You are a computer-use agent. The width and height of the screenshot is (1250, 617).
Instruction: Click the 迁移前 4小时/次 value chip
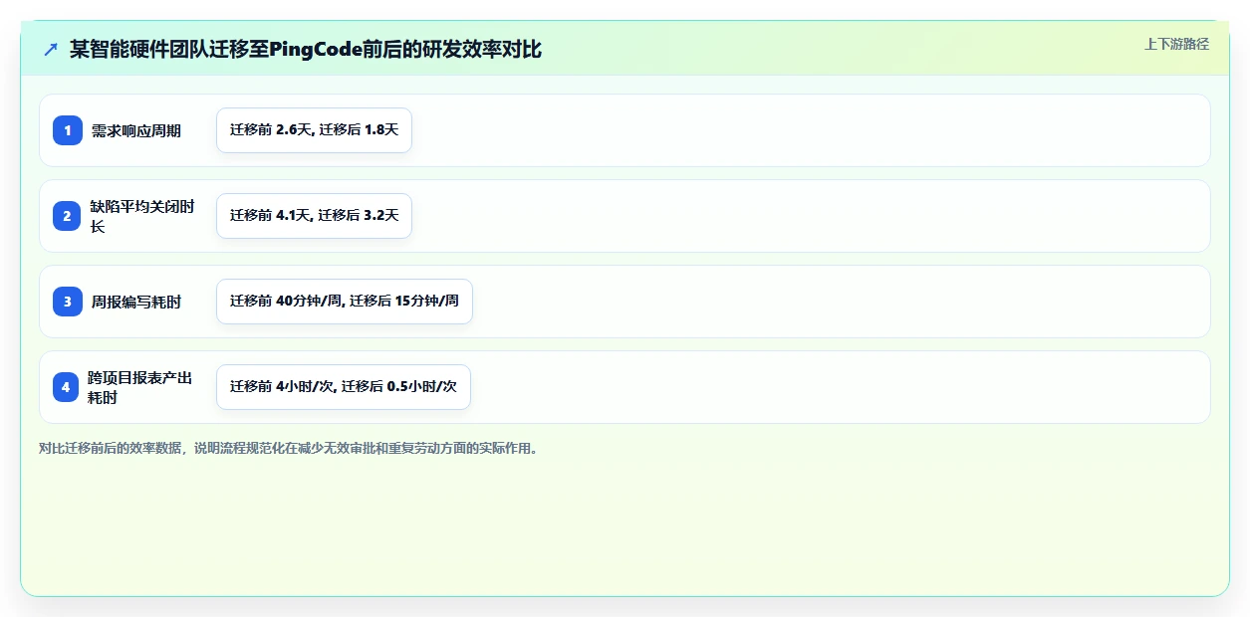click(343, 387)
